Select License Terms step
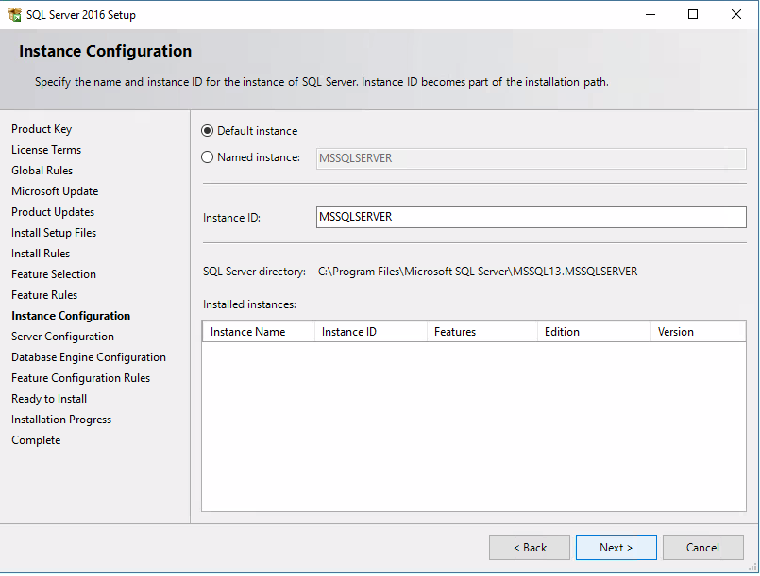Image resolution: width=760 pixels, height=576 pixels. pos(45,149)
